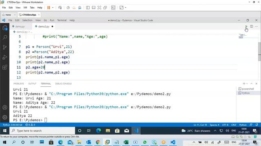Open the Accounts icon in the activity bar
This screenshot has height=146, width=261.
pos(5,107)
